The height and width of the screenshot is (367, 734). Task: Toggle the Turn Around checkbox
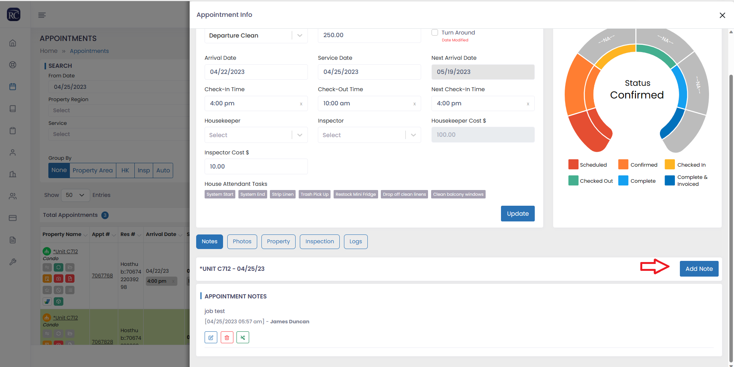pyautogui.click(x=435, y=33)
